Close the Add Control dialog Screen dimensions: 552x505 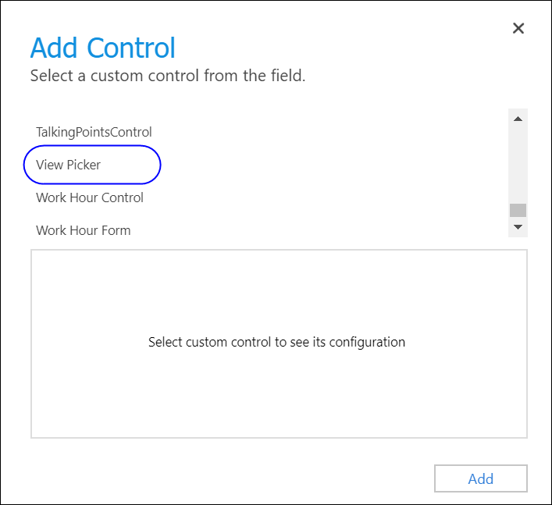pos(518,29)
